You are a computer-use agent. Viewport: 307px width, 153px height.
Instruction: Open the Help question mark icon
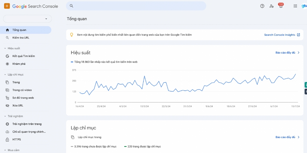point(262,6)
